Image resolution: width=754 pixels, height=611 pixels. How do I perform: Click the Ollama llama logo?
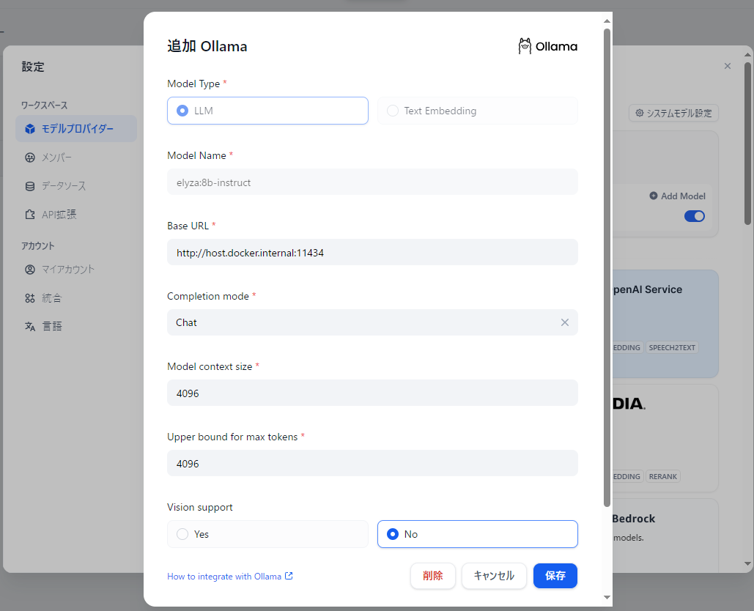coord(525,46)
